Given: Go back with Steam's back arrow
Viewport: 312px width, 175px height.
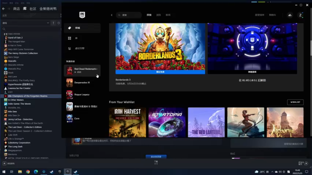Looking at the screenshot, I should click(x=4, y=9).
